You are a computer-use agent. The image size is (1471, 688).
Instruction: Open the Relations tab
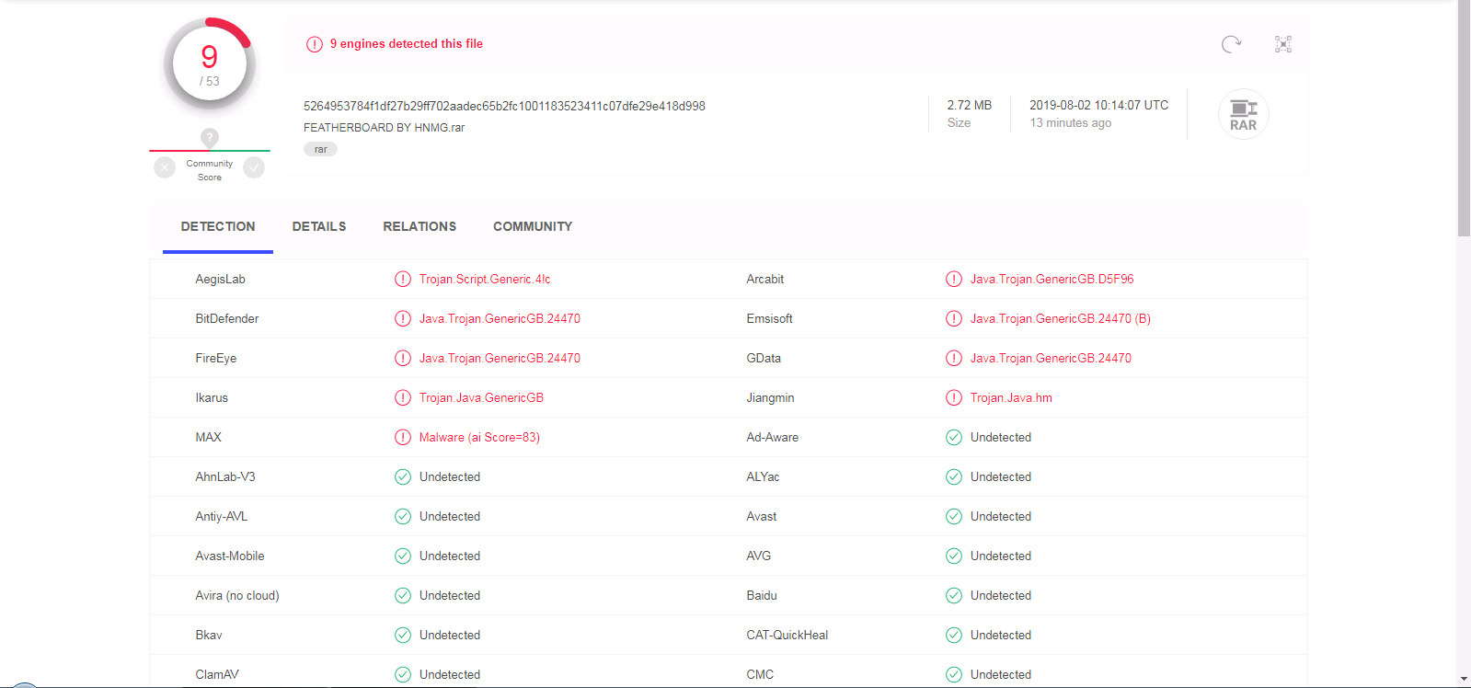click(419, 227)
